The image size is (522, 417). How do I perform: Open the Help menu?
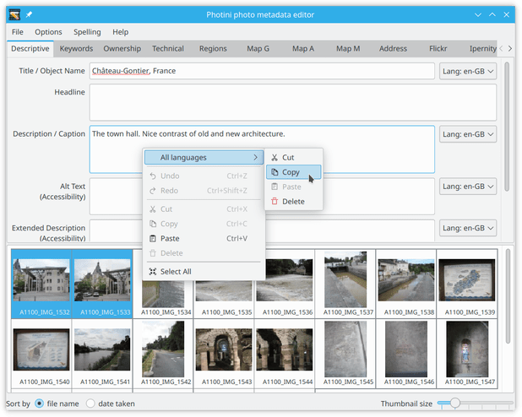pyautogui.click(x=120, y=32)
